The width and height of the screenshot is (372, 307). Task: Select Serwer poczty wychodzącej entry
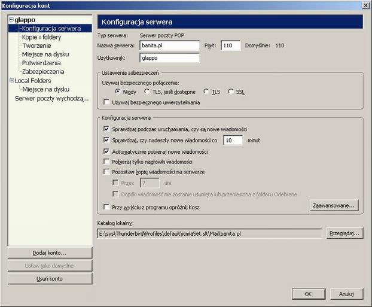[x=51, y=98]
